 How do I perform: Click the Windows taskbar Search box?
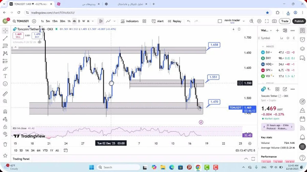pos(118,167)
